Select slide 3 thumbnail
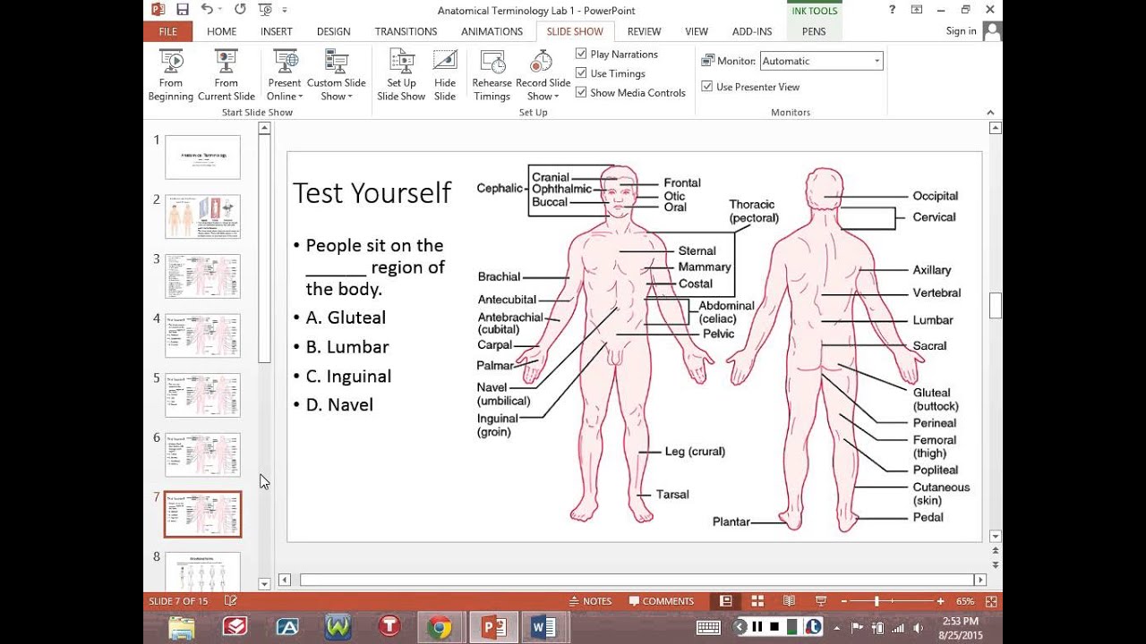Image resolution: width=1146 pixels, height=644 pixels. click(202, 276)
